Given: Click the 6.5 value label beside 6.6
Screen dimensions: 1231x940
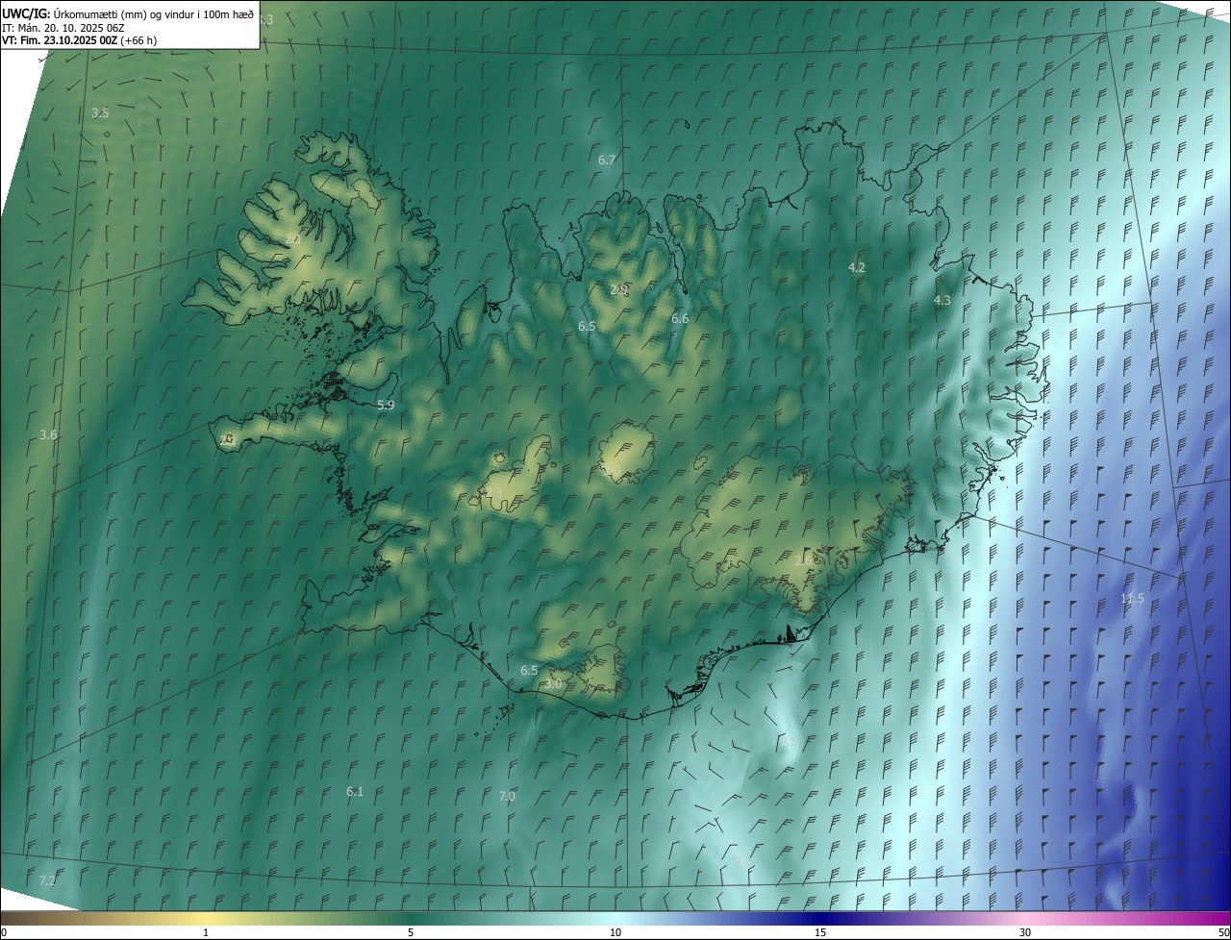Looking at the screenshot, I should pos(587,327).
